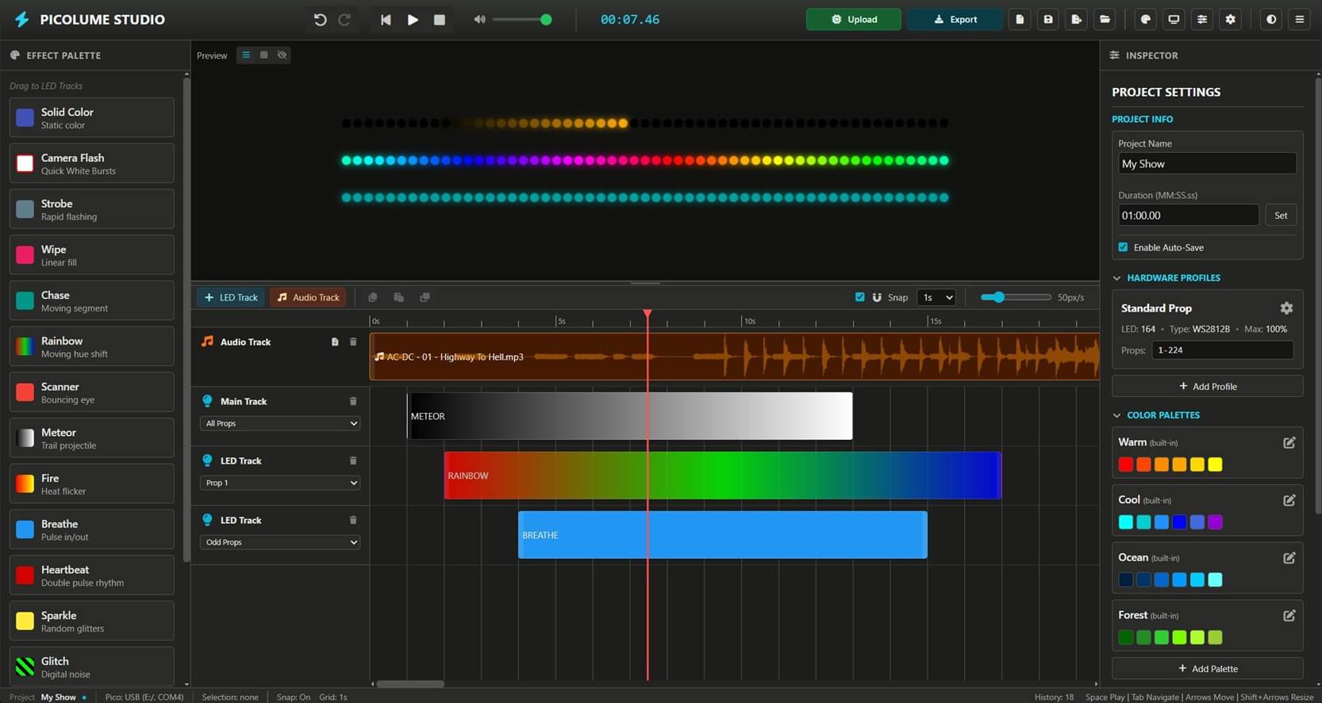Open the All Props dropdown
Viewport: 1322px width, 703px height.
pos(280,423)
